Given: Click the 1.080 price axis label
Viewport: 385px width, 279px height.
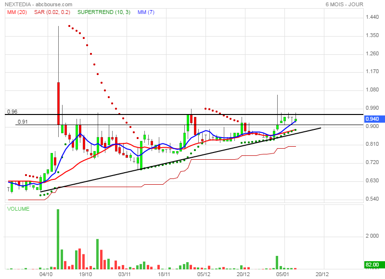Looking at the screenshot, I should tap(372, 89).
